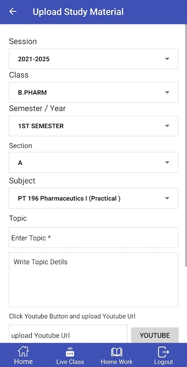Tap the Live Class broadcast icon
The image size is (187, 367).
pyautogui.click(x=70, y=351)
